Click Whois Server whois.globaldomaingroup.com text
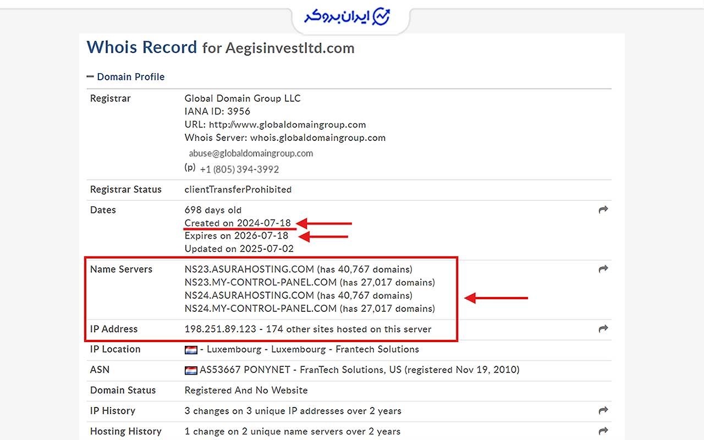 point(285,138)
